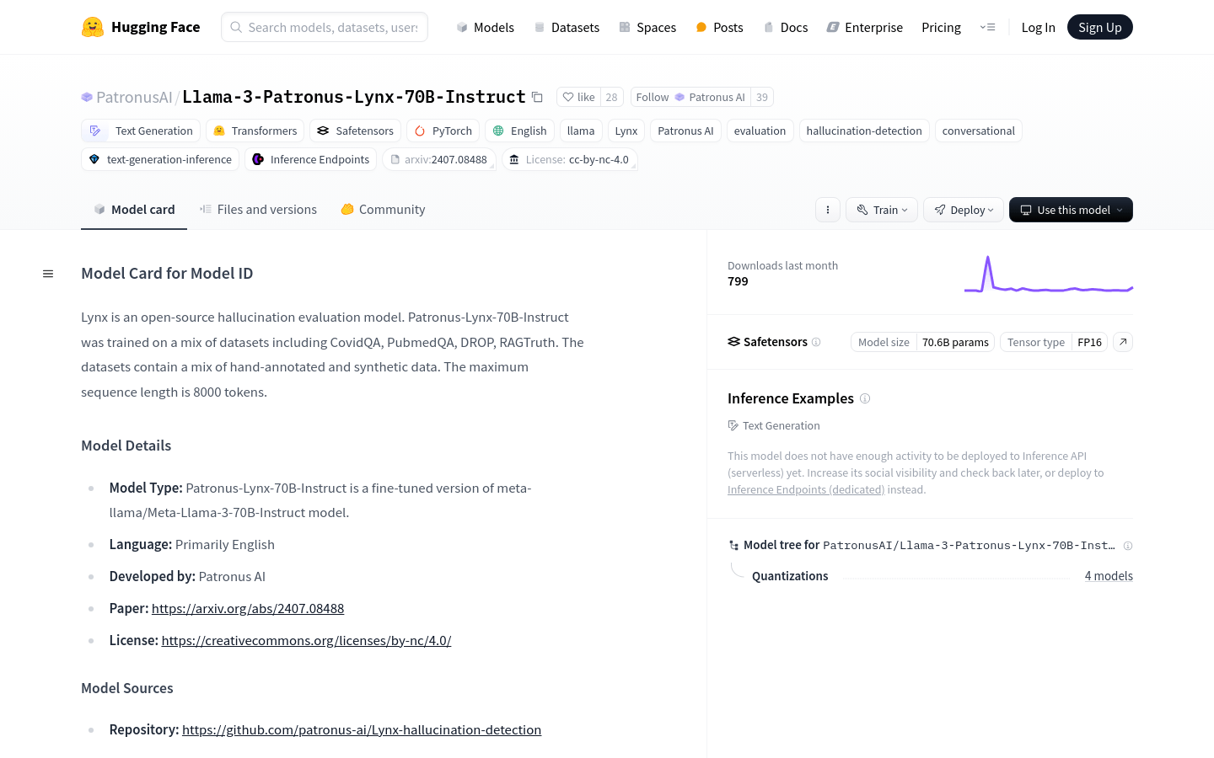Copy model name with the copy icon
1214x758 pixels.
537,97
